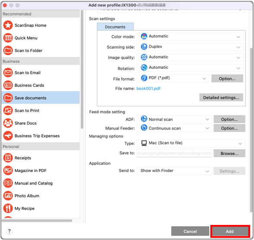Open Detailed settings
This screenshot has width=254, height=240.
pos(221,97)
